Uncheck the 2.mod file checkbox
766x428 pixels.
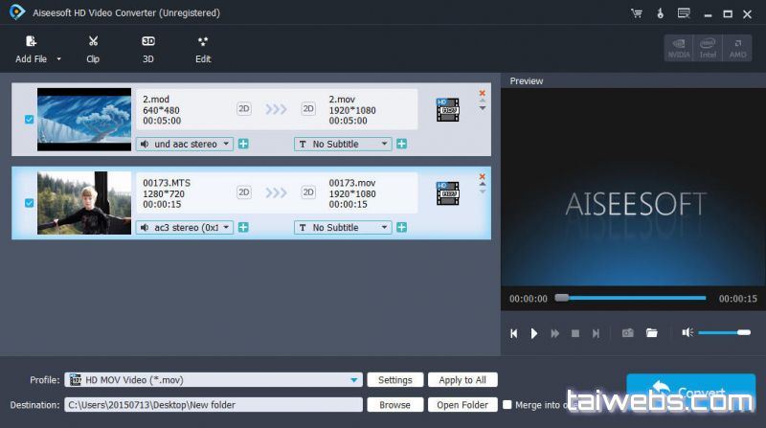29,120
